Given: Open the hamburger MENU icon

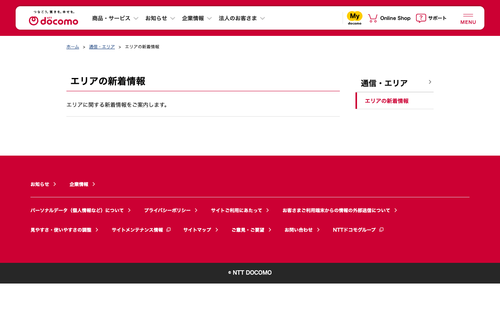Looking at the screenshot, I should 468,19.
